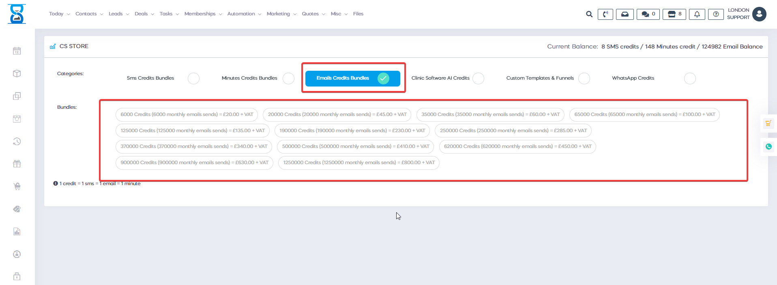The height and width of the screenshot is (285, 777).
Task: Go to the Files menu item
Action: click(x=358, y=14)
